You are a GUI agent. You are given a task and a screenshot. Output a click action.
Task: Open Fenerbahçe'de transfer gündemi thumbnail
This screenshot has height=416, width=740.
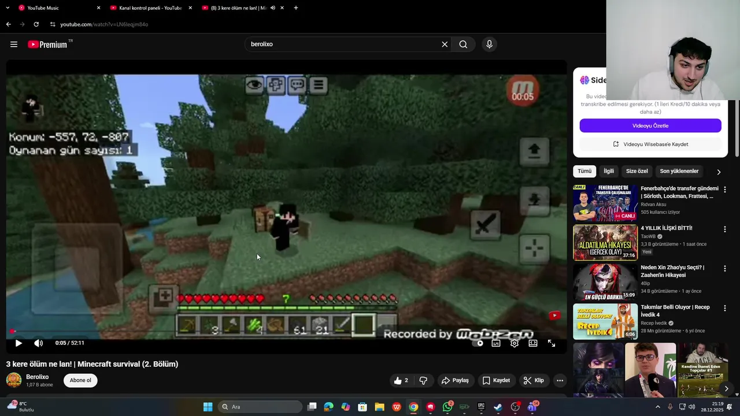pyautogui.click(x=605, y=203)
